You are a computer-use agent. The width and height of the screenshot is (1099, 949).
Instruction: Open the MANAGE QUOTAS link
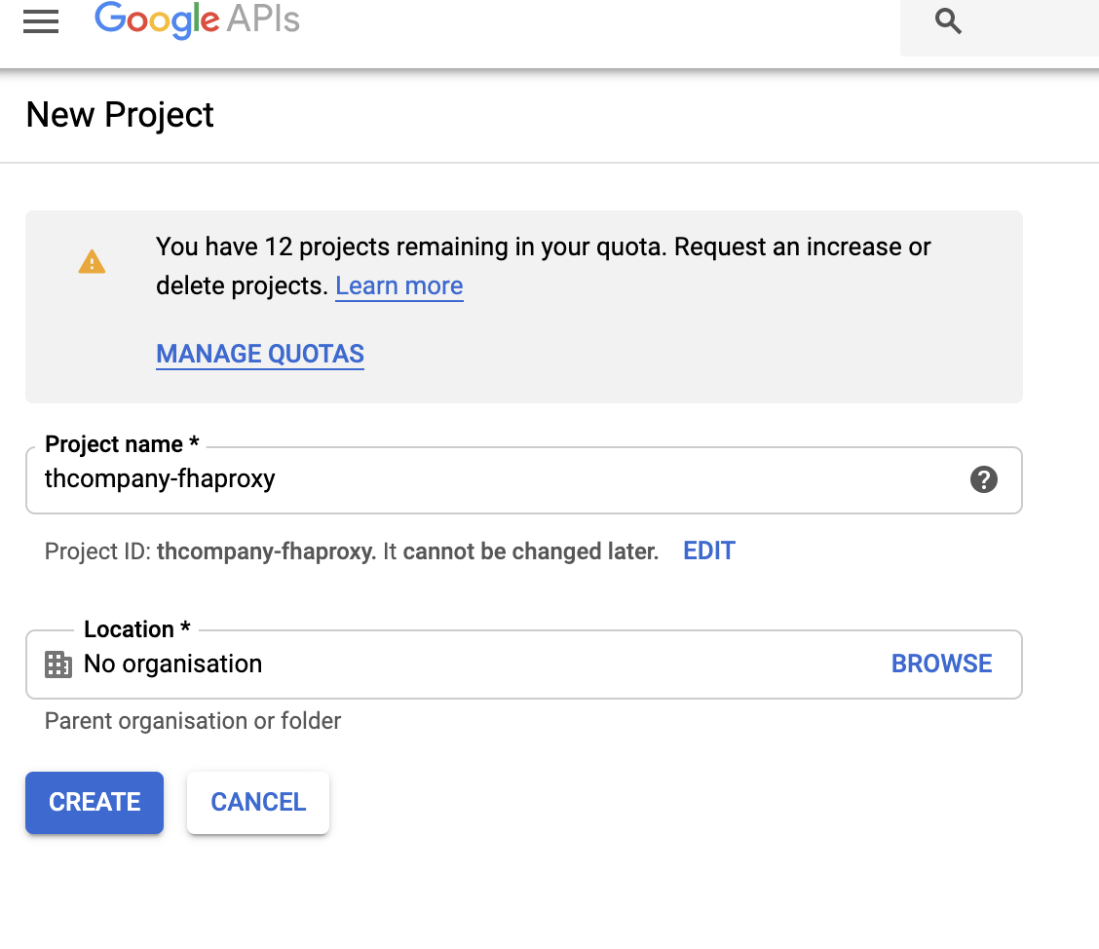point(260,354)
